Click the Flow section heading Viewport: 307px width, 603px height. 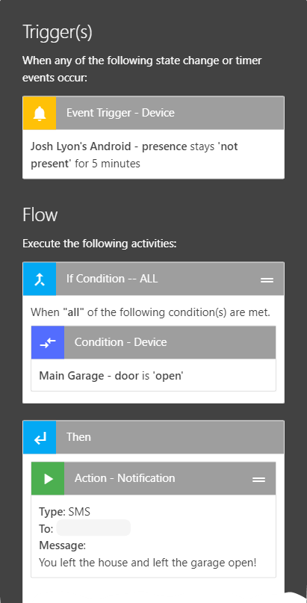coord(40,215)
